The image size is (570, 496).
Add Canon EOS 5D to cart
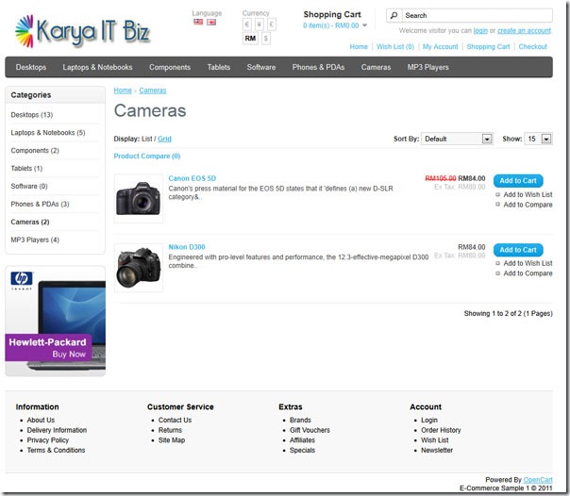click(x=518, y=181)
